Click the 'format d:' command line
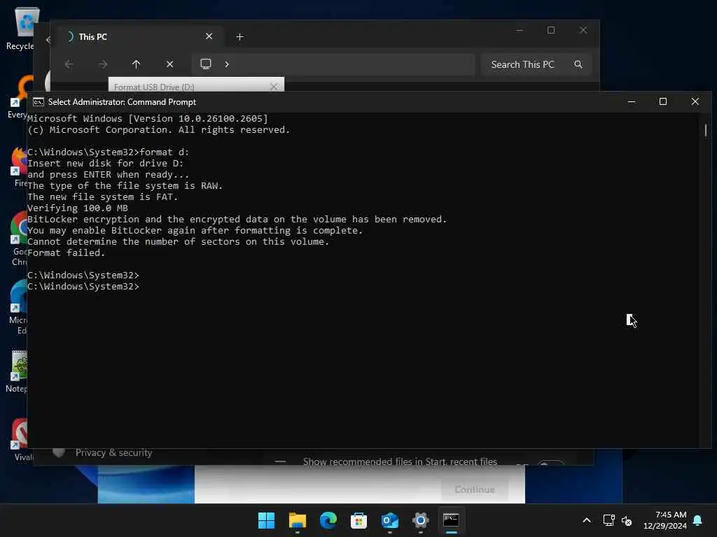 pos(108,152)
